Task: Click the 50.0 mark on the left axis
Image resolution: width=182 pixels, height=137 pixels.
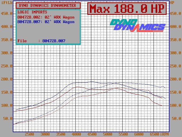Action: 8,118
